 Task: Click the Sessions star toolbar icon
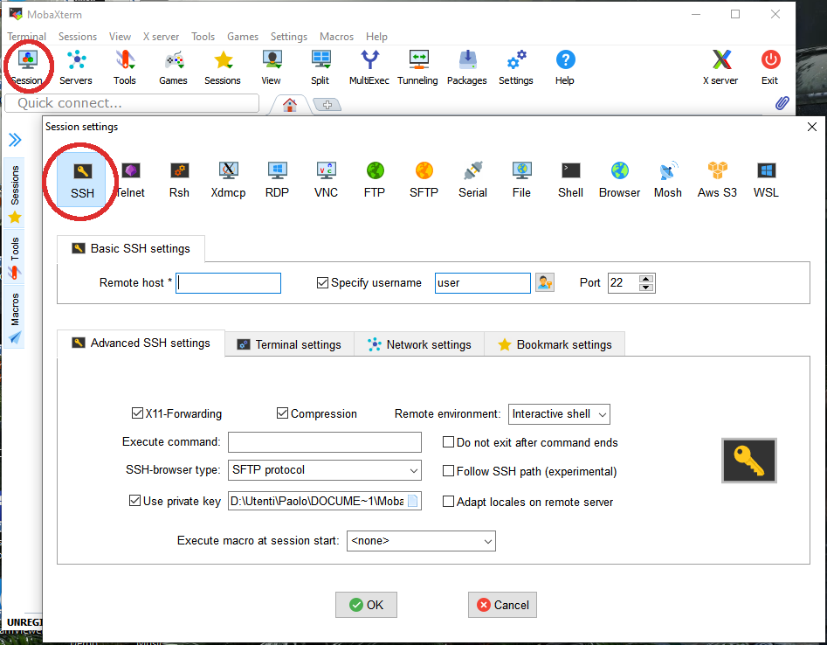point(223,67)
